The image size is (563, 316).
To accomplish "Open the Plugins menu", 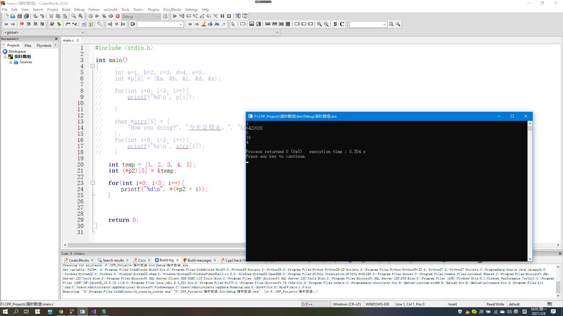I will 153,10.
